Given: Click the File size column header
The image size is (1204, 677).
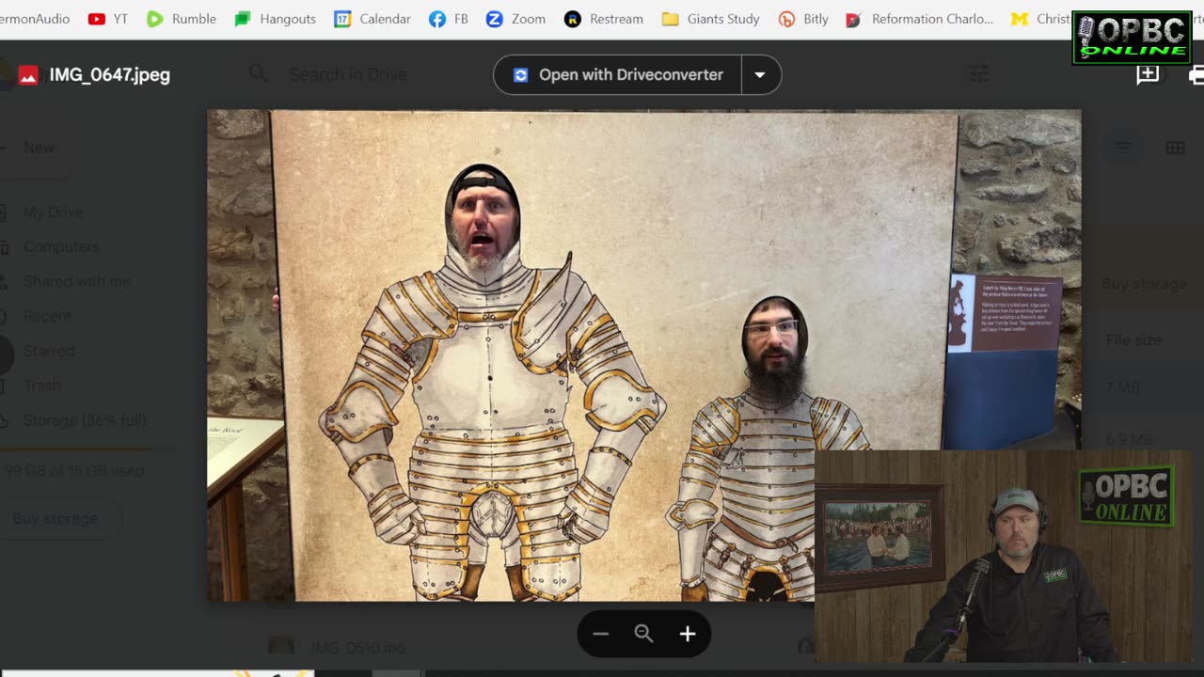Looking at the screenshot, I should (1133, 340).
